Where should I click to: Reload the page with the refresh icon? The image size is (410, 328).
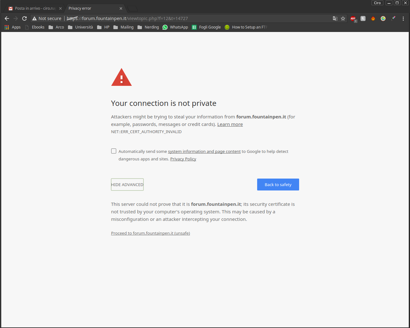pos(24,18)
